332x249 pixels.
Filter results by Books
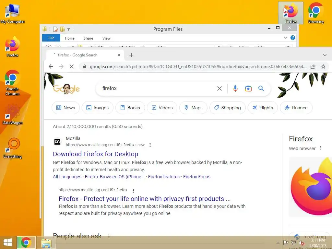[x=130, y=108]
